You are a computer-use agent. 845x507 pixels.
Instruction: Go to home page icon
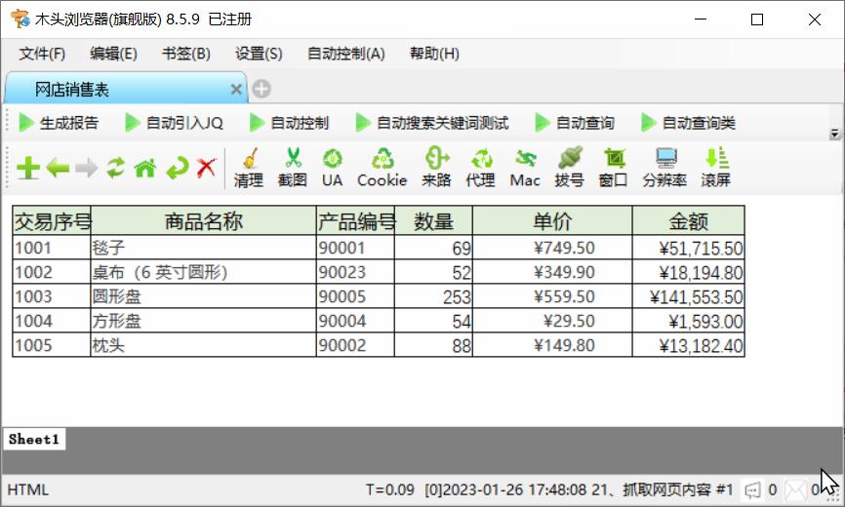145,168
